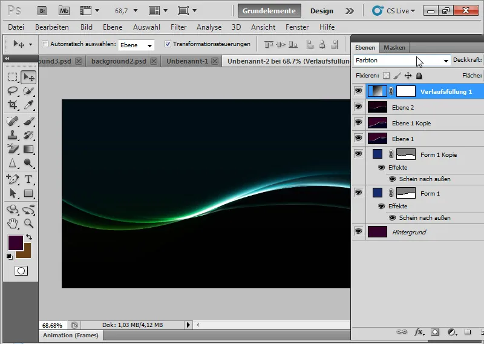Switch to background2.psd document tab

pyautogui.click(x=119, y=61)
